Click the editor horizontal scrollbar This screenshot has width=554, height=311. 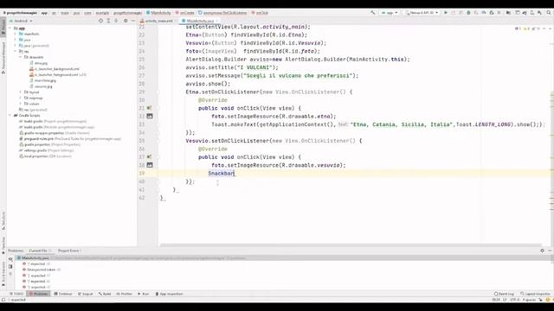click(x=351, y=245)
